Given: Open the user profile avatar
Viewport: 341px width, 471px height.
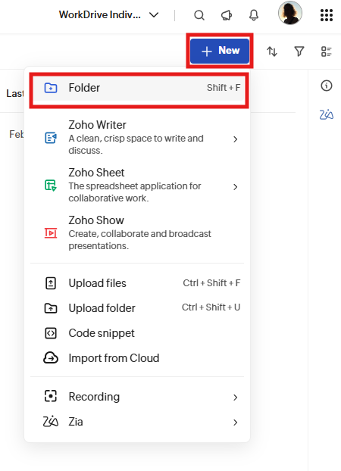Looking at the screenshot, I should (x=290, y=13).
